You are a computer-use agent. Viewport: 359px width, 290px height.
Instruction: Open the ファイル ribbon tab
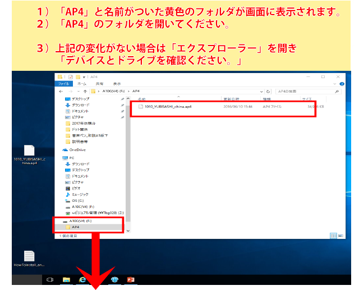(64, 83)
